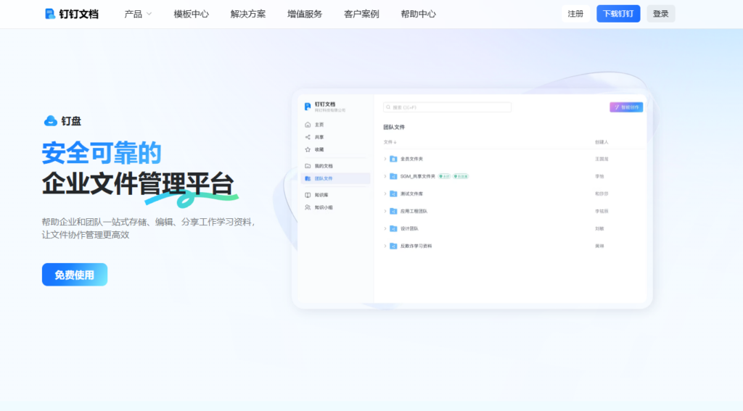Click the folder icon of 设计团队

tap(393, 229)
